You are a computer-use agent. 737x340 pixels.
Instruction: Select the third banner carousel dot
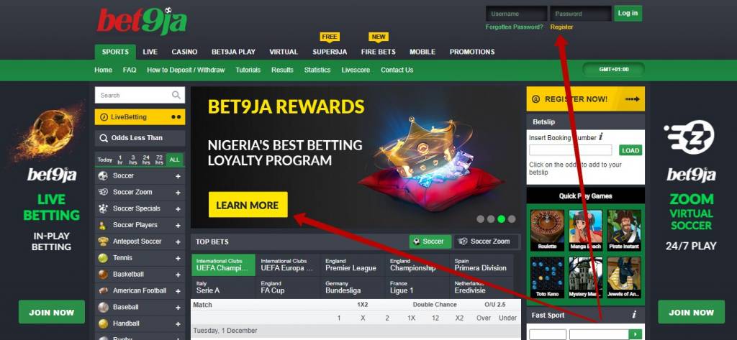(x=501, y=219)
